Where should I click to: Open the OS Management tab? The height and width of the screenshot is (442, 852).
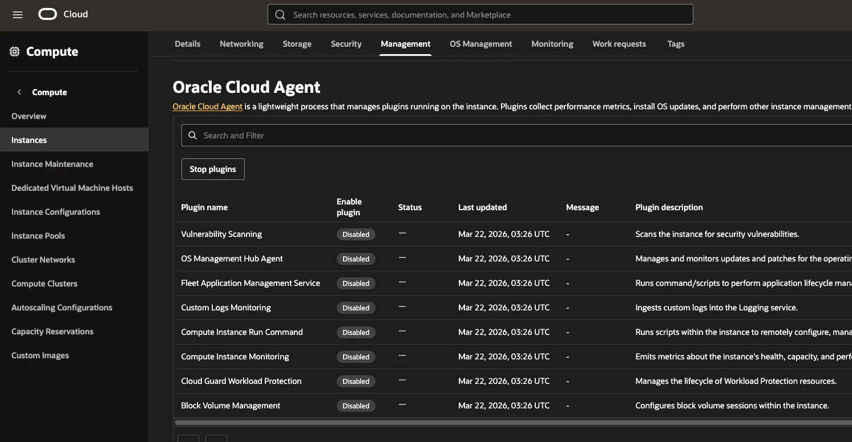click(481, 44)
